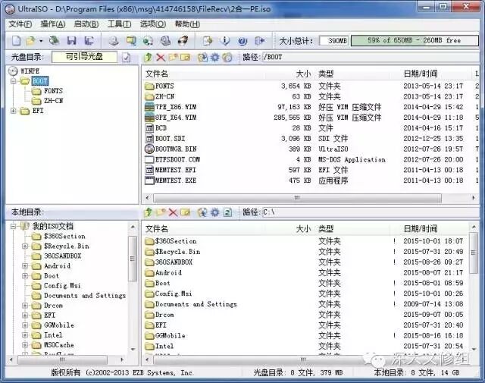Open the 启动(B) menu
The height and width of the screenshot is (383, 485).
pyautogui.click(x=86, y=24)
